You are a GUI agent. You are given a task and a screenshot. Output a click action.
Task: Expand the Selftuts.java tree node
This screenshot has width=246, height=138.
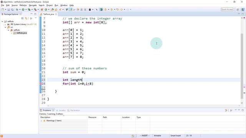pyautogui.click(x=12, y=33)
